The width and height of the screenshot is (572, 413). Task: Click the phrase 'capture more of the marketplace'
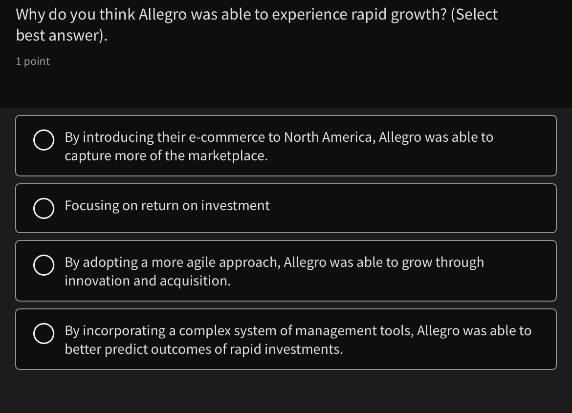pyautogui.click(x=166, y=155)
